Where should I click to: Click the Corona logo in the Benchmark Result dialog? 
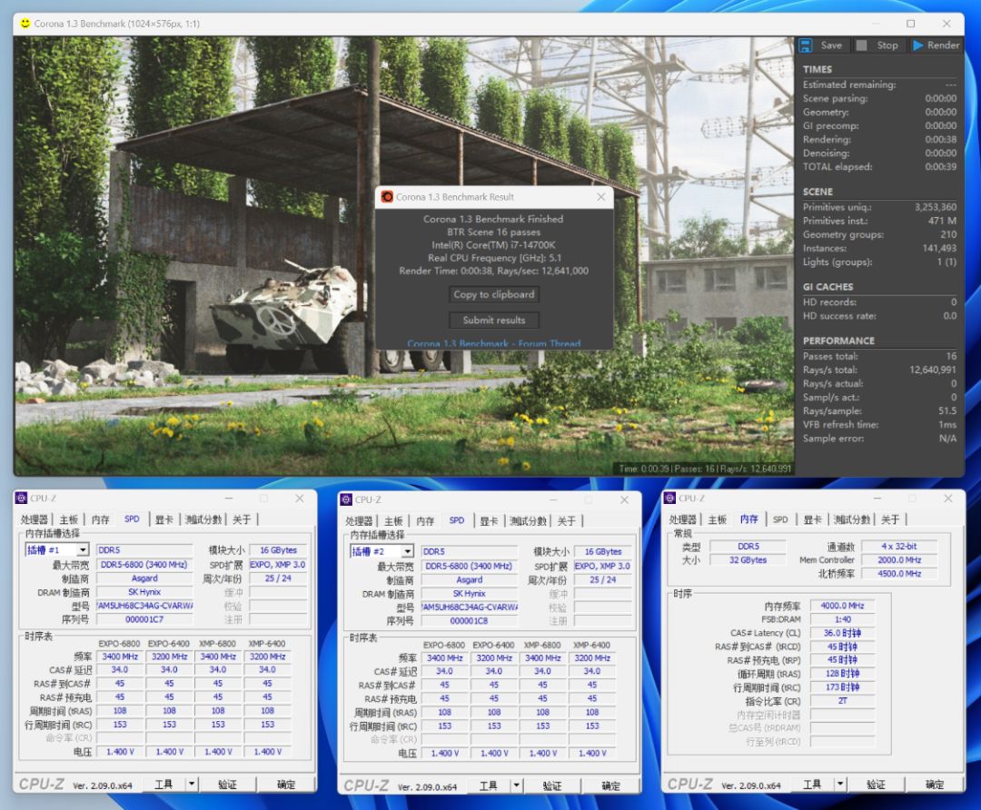pyautogui.click(x=387, y=197)
